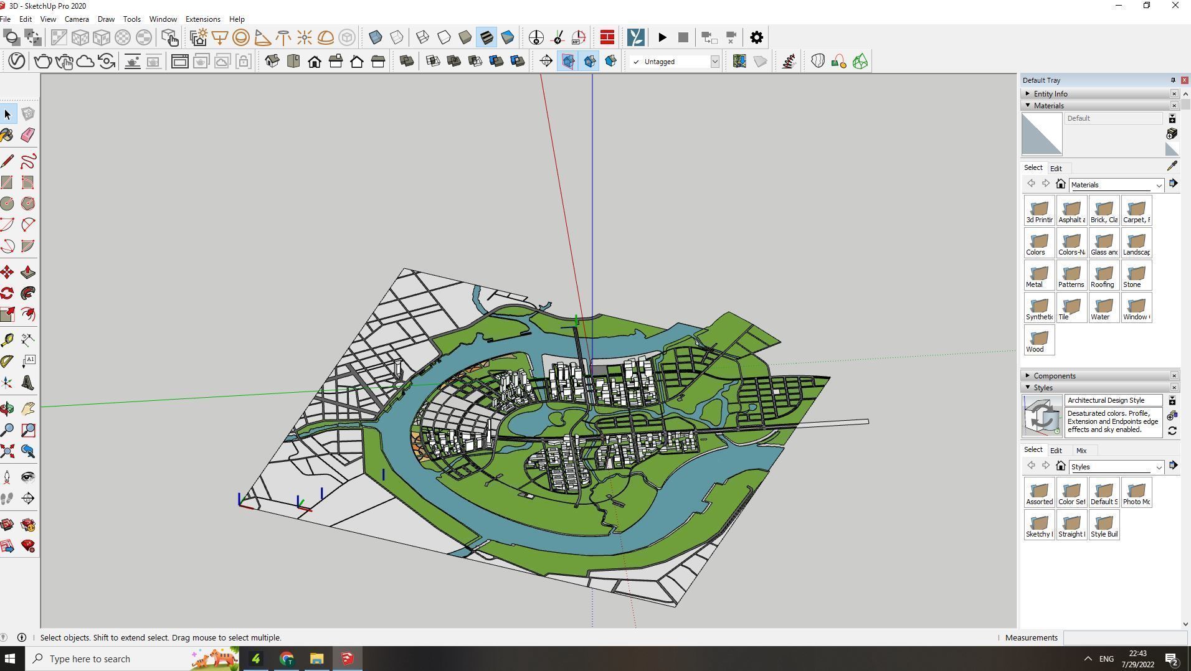
Task: Open the Water materials folder
Action: [1104, 307]
